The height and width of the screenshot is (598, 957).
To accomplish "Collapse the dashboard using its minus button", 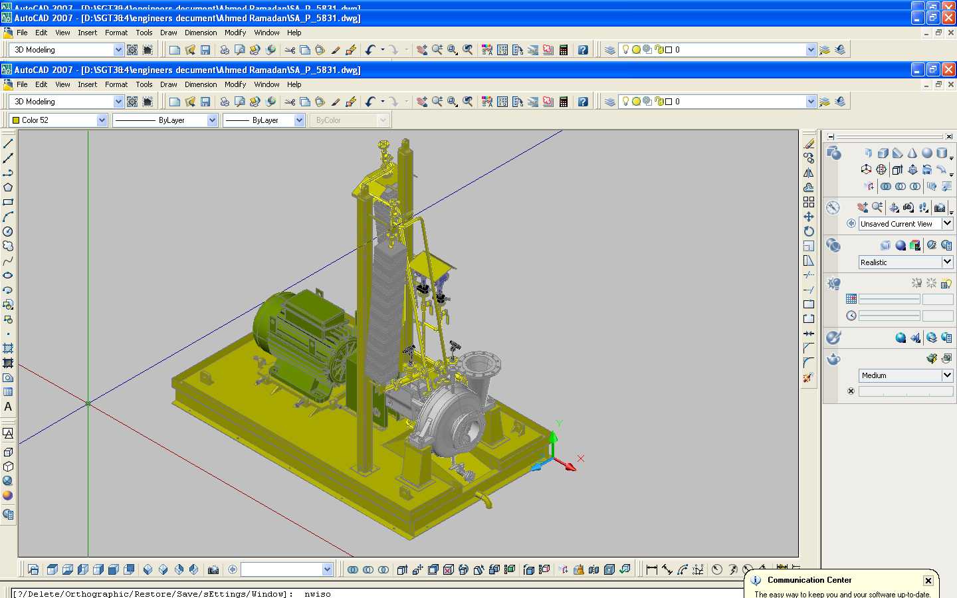I will (831, 136).
